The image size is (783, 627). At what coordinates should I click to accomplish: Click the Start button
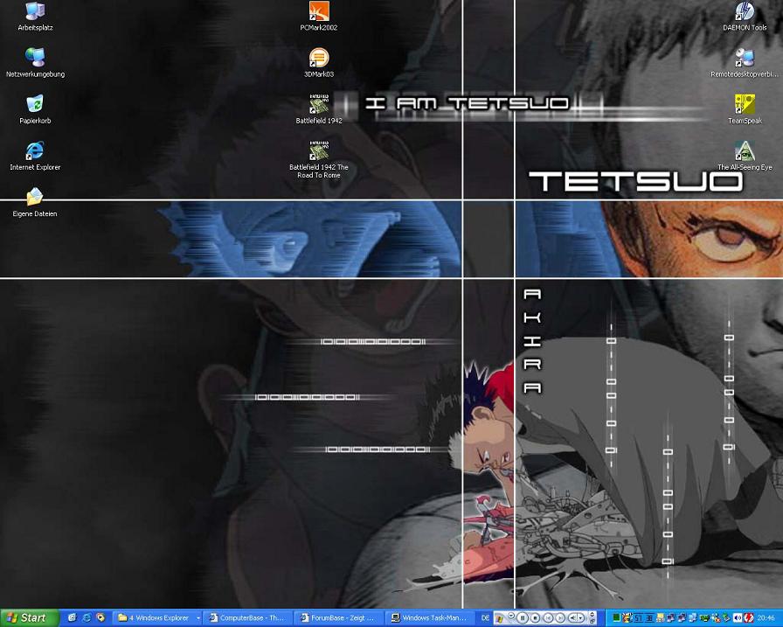coord(29,618)
